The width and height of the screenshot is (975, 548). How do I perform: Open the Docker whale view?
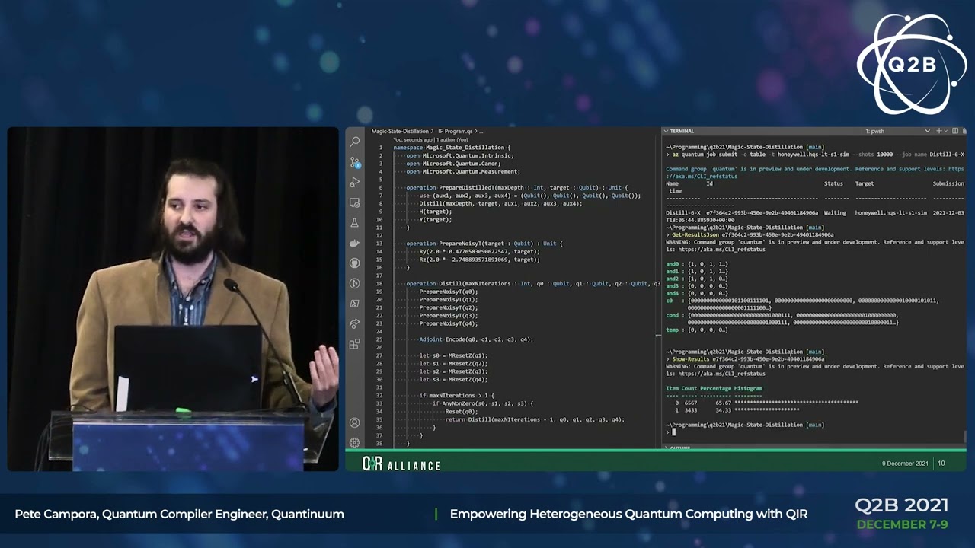(354, 243)
